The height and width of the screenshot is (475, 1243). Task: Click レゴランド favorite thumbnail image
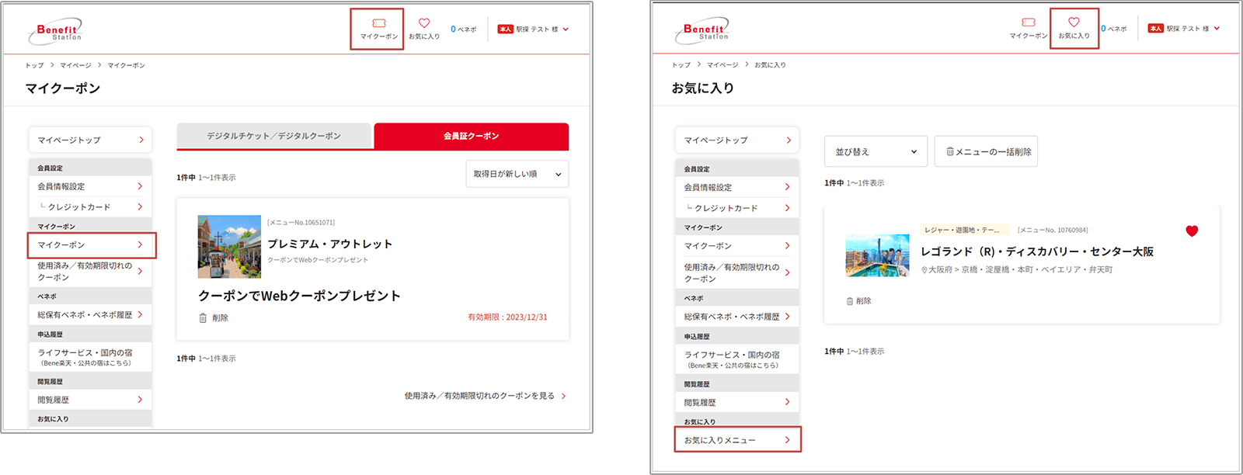(877, 255)
